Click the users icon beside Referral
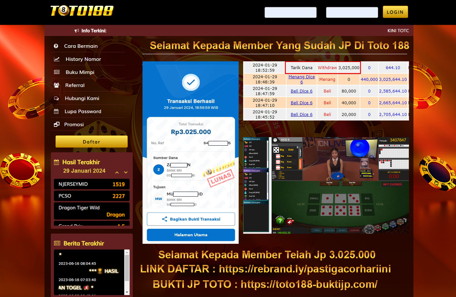The image size is (456, 297). coord(56,85)
